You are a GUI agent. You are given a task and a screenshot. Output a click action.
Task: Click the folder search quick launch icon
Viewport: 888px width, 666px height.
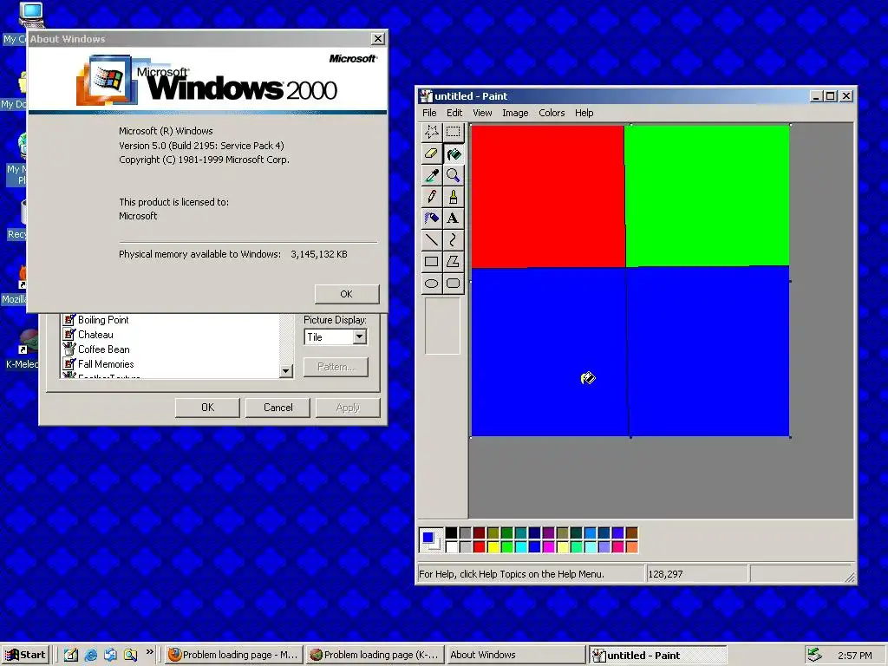(130, 655)
